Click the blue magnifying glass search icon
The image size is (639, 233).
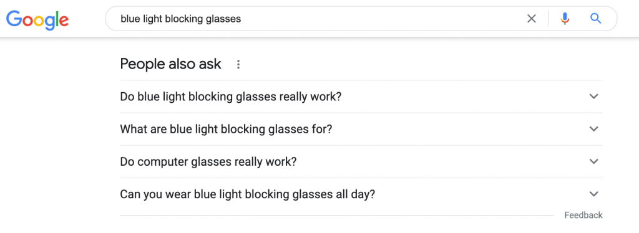click(x=595, y=18)
